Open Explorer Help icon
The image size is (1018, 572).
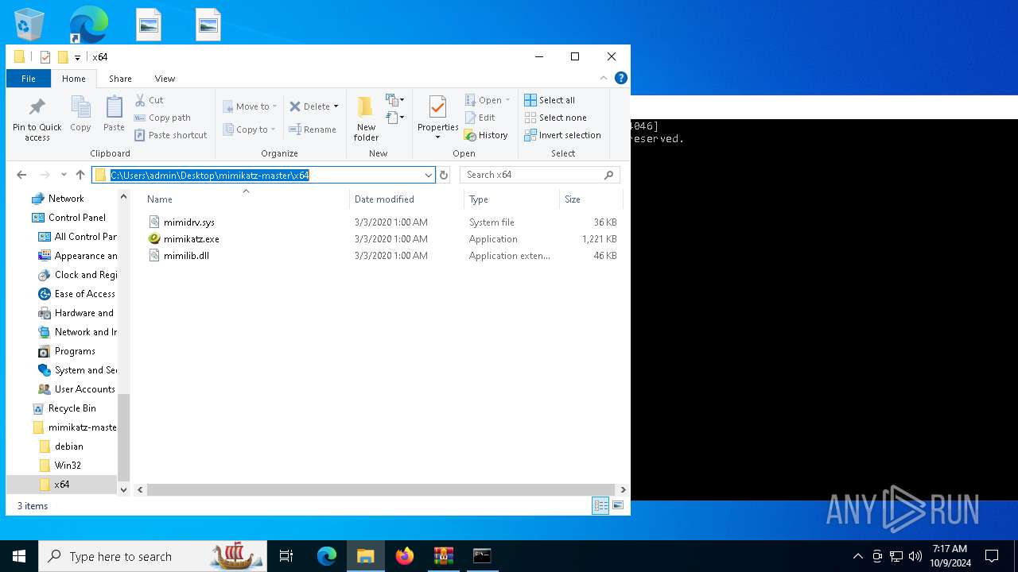point(621,78)
